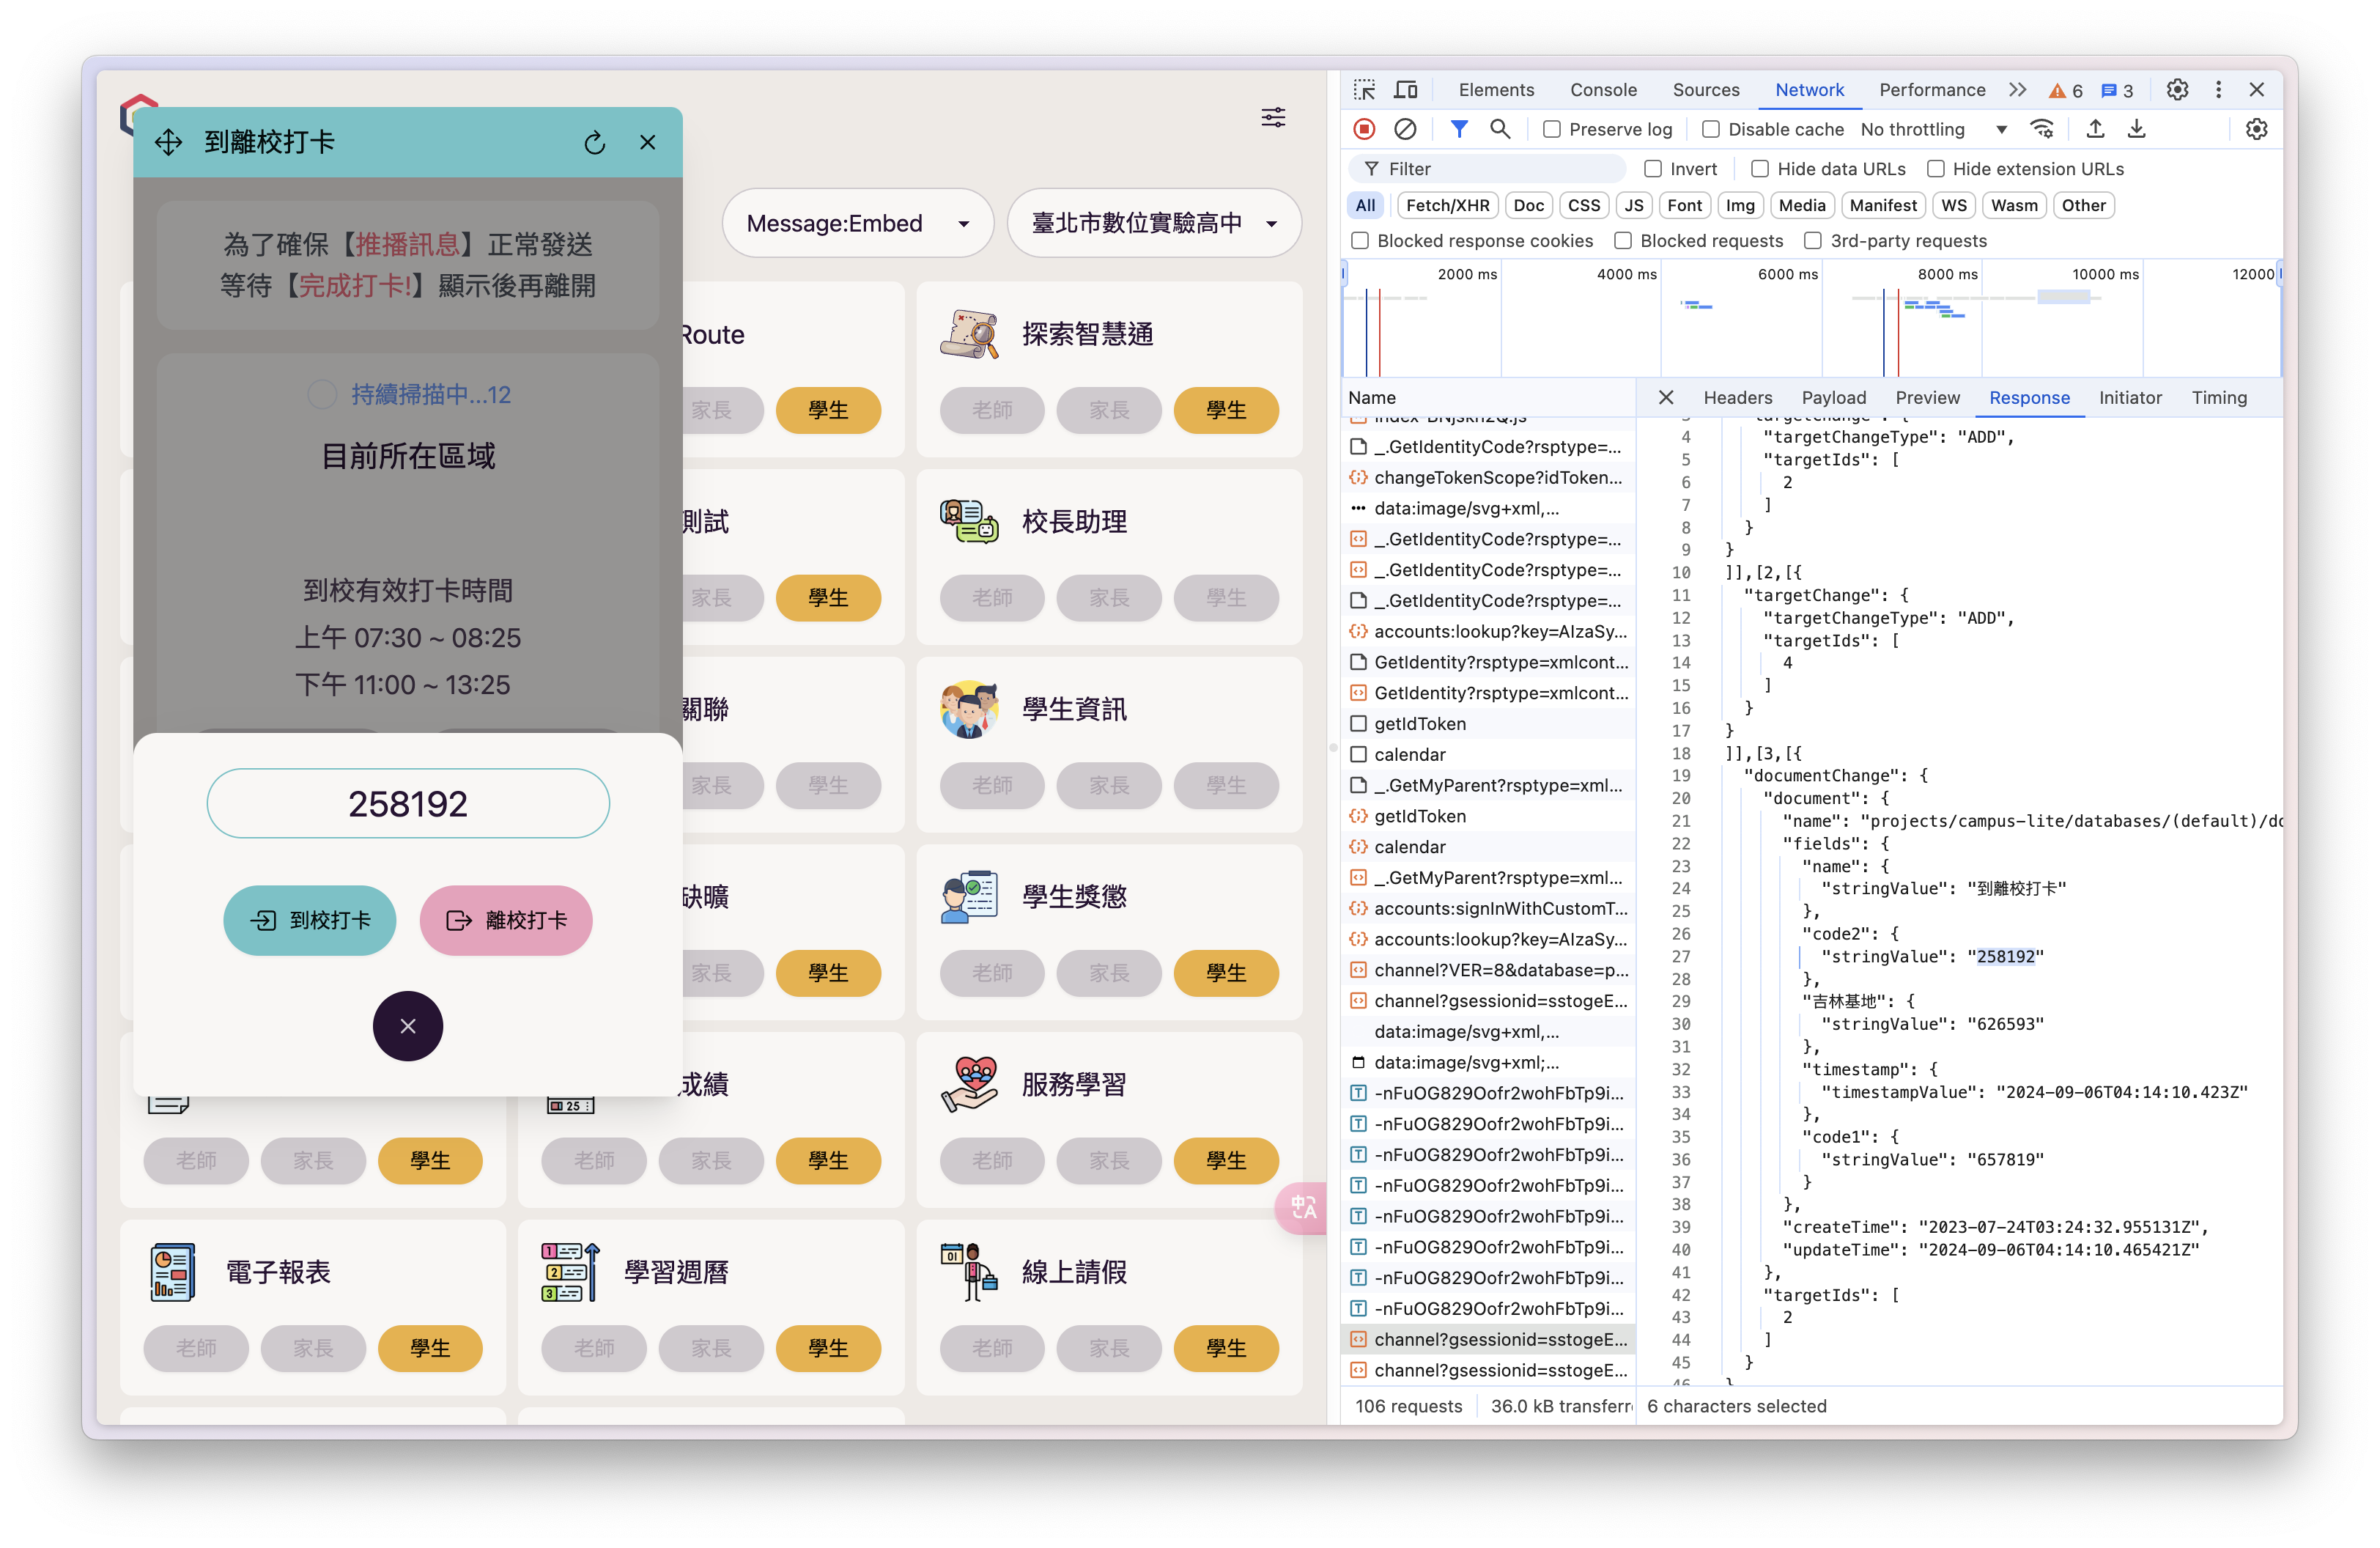
Task: Select the calendar request row with checkbox icon
Action: tap(1488, 754)
